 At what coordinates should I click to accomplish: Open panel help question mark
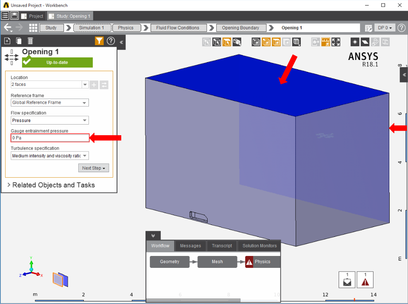tap(111, 41)
